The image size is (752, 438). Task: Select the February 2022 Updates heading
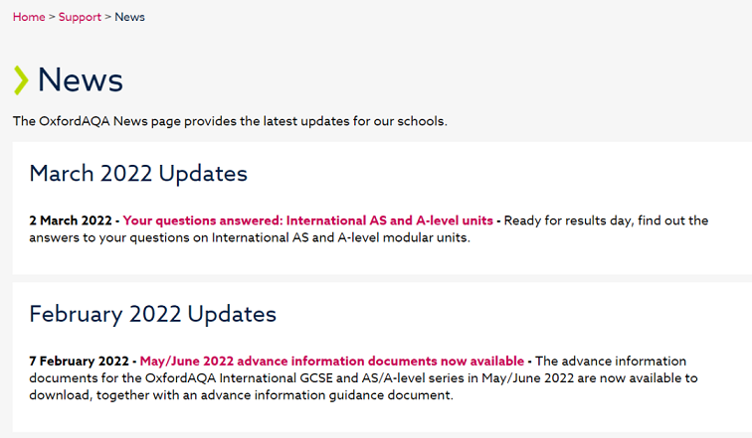coord(152,314)
